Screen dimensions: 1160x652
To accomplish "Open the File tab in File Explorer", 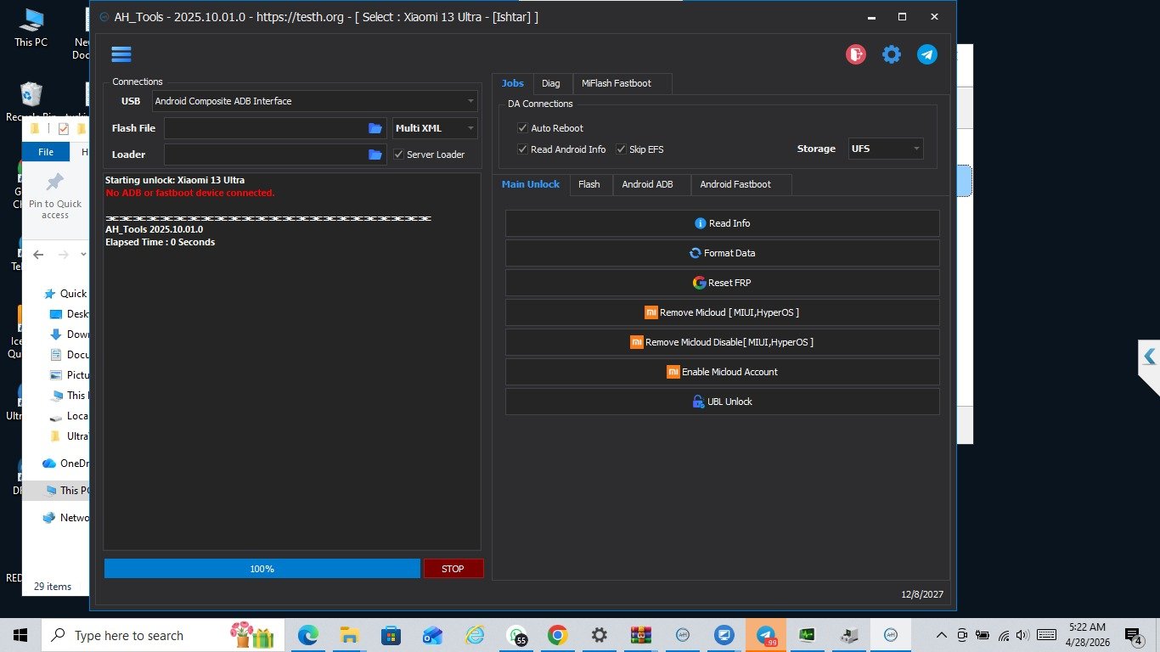I will tap(46, 152).
